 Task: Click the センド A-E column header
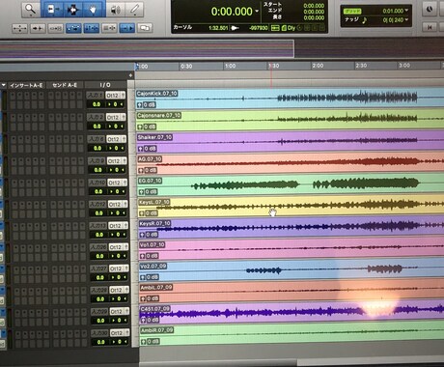click(x=65, y=85)
